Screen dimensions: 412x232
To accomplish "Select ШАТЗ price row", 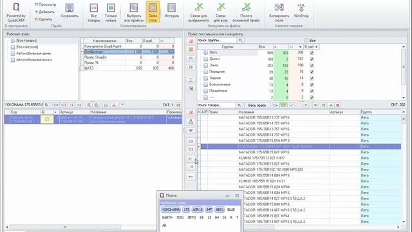I will coord(127,68).
